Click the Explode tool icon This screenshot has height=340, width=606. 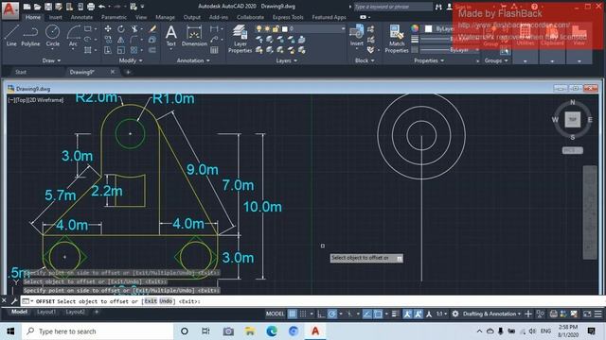click(152, 40)
